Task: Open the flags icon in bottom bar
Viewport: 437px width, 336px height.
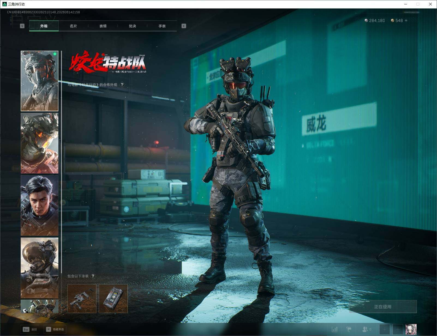Action: coord(349,329)
